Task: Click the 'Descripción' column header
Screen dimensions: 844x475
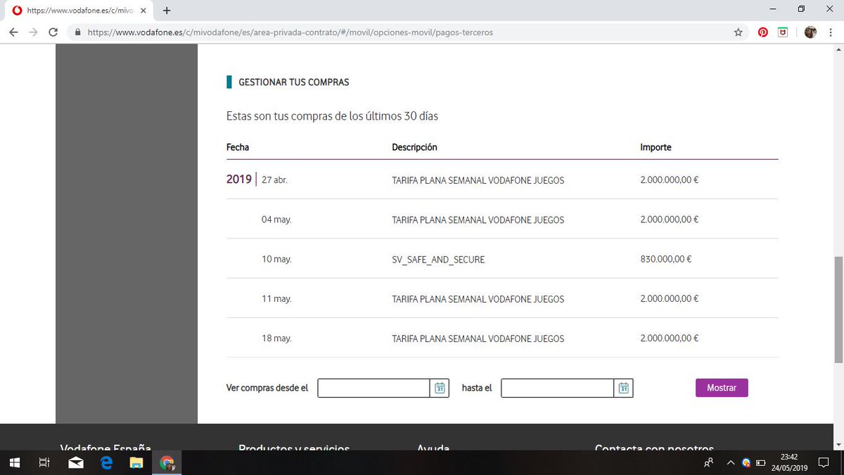Action: (x=414, y=147)
